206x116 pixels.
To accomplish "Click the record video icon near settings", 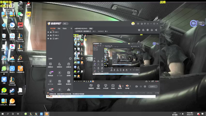I will 136,86.
